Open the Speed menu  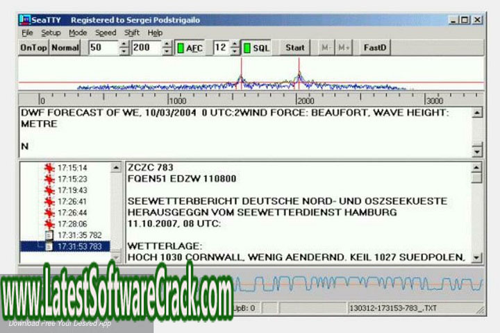pos(106,33)
